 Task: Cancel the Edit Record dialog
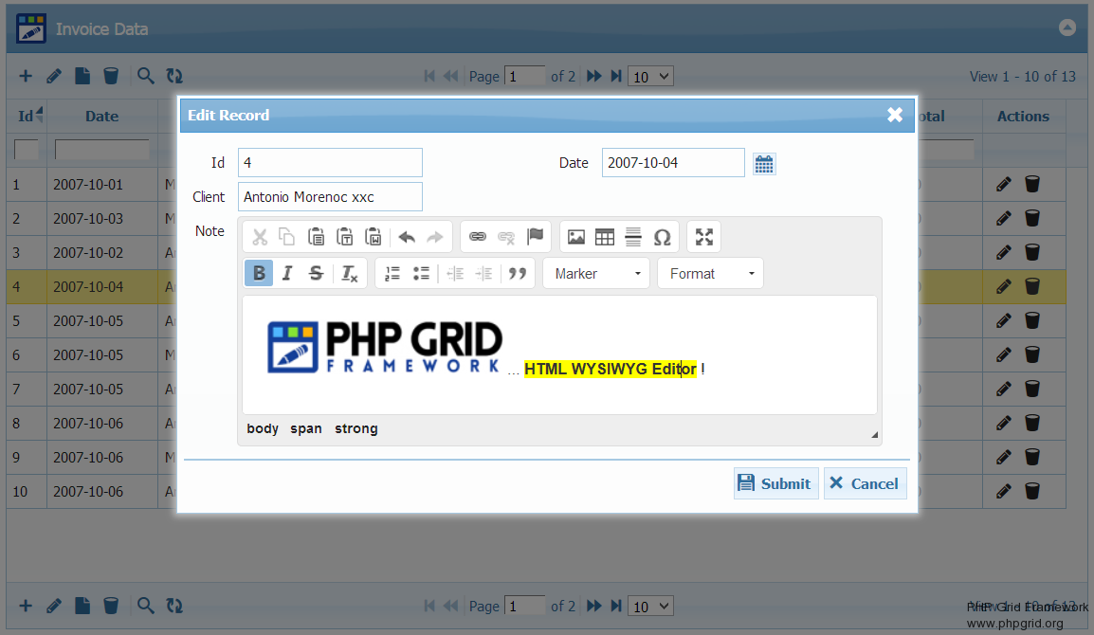pyautogui.click(x=865, y=483)
